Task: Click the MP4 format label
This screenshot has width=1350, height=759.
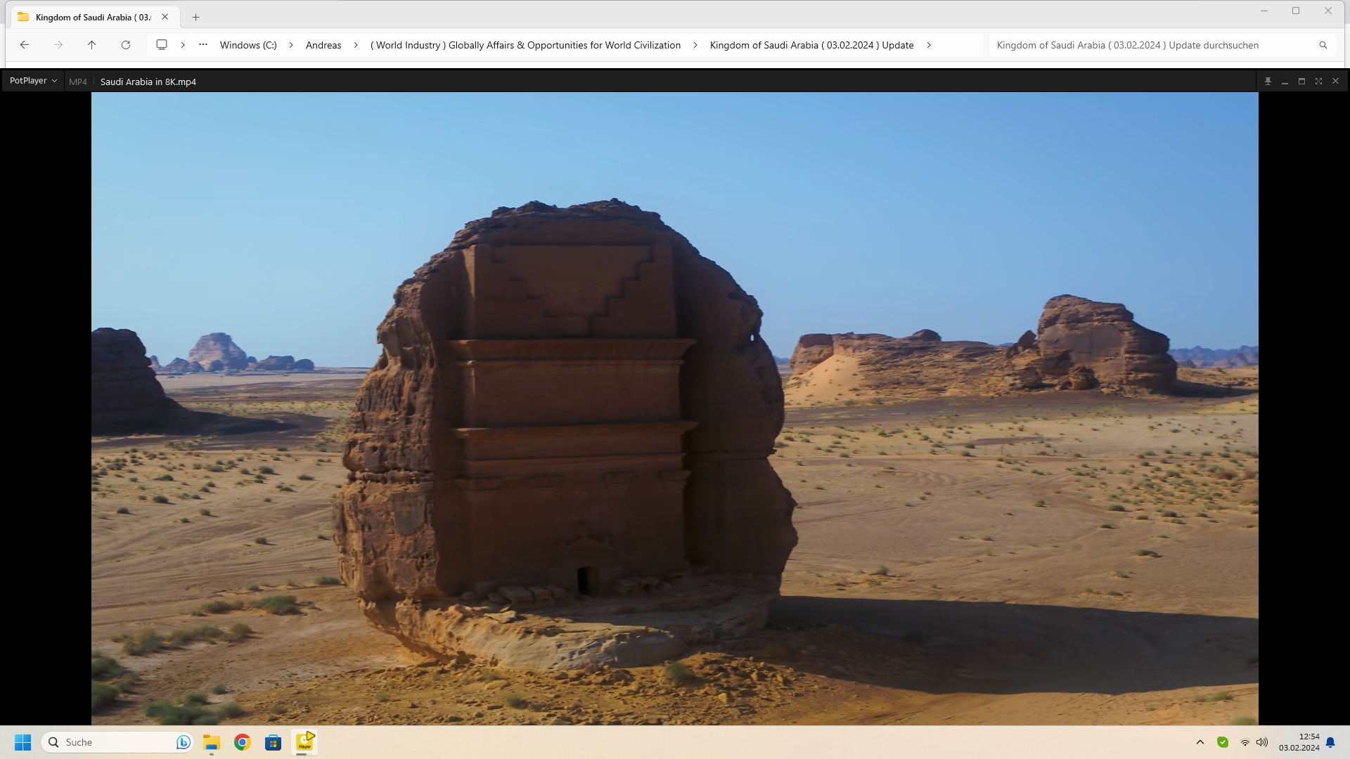Action: [78, 82]
